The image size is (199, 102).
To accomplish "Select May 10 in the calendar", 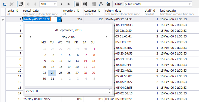I will [x=53, y=61].
